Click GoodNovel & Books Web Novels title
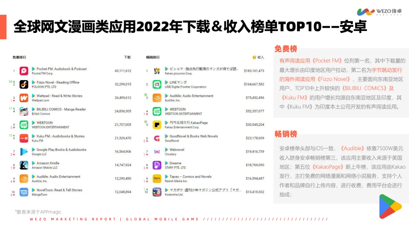 [x=194, y=136]
